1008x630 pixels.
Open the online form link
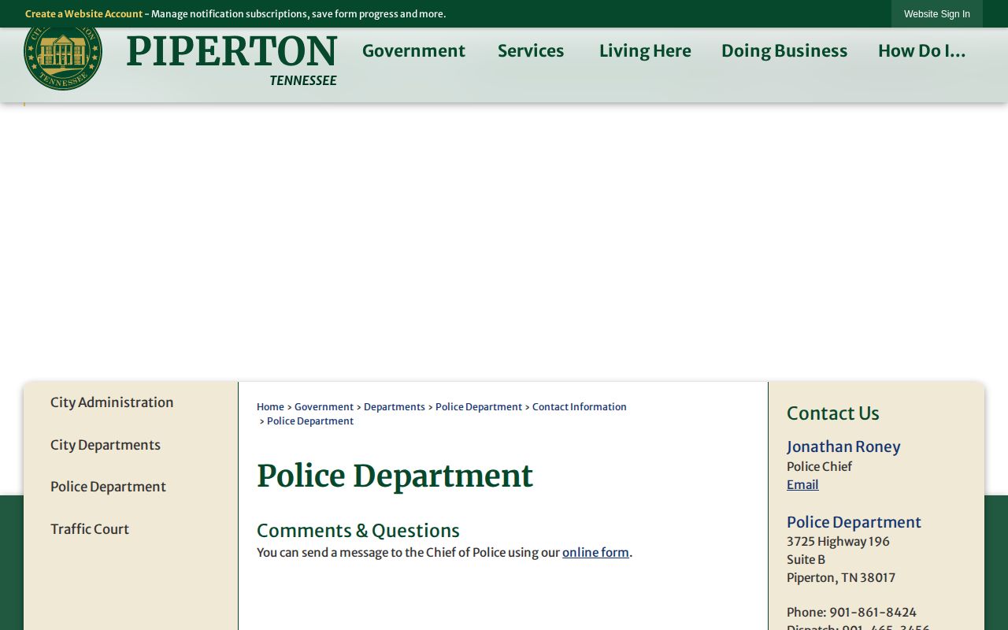(x=595, y=553)
